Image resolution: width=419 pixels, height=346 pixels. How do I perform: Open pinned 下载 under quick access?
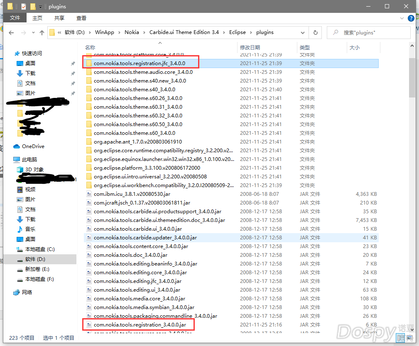pos(30,73)
